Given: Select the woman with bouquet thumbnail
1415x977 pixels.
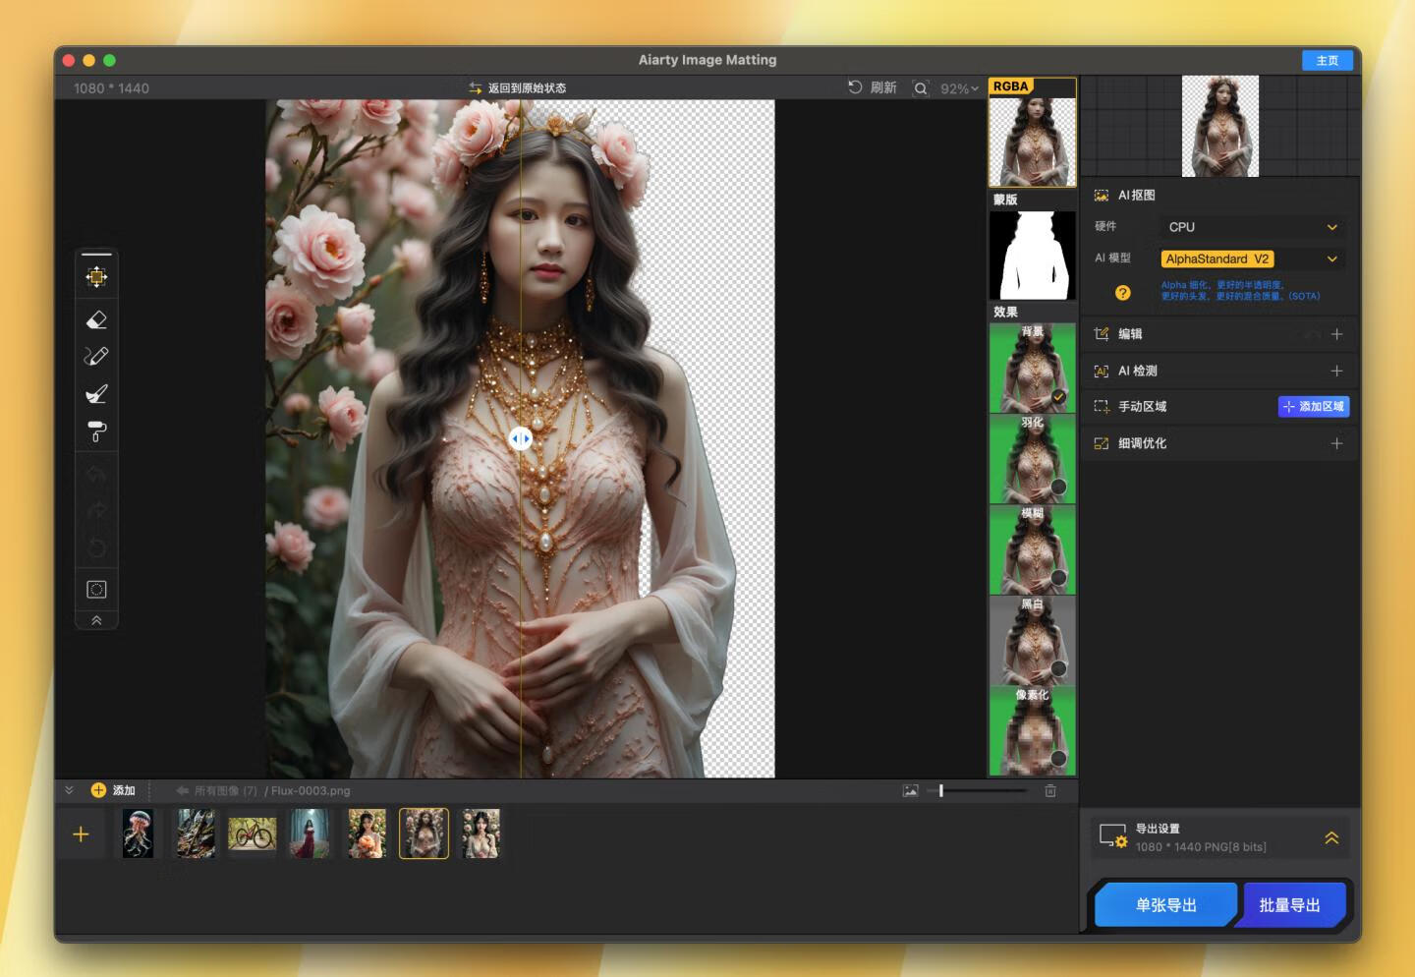Looking at the screenshot, I should click(367, 833).
